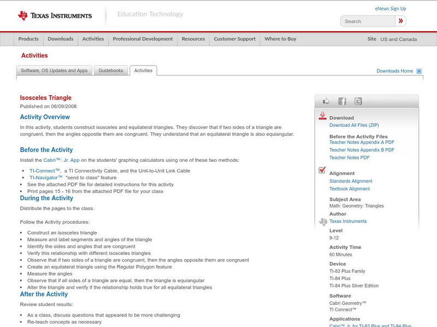Click the gray TI author icon

[323, 222]
